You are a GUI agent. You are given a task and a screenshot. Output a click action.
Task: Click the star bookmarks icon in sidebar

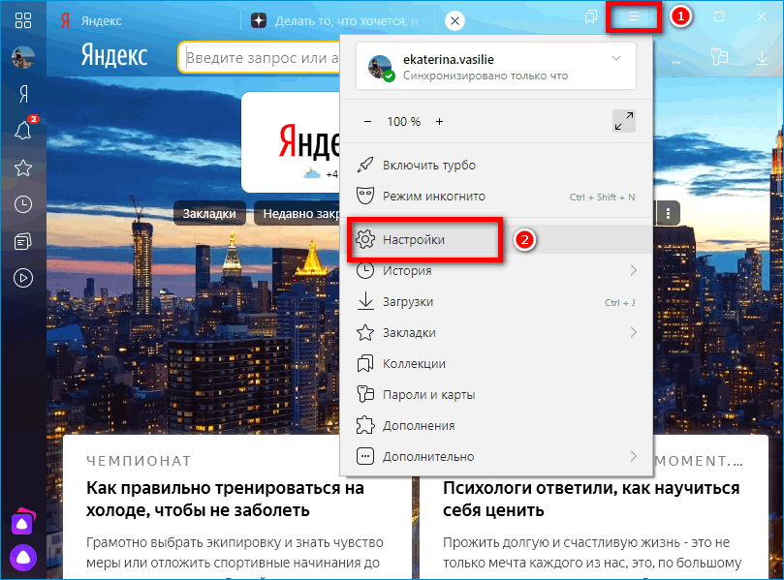coord(22,168)
